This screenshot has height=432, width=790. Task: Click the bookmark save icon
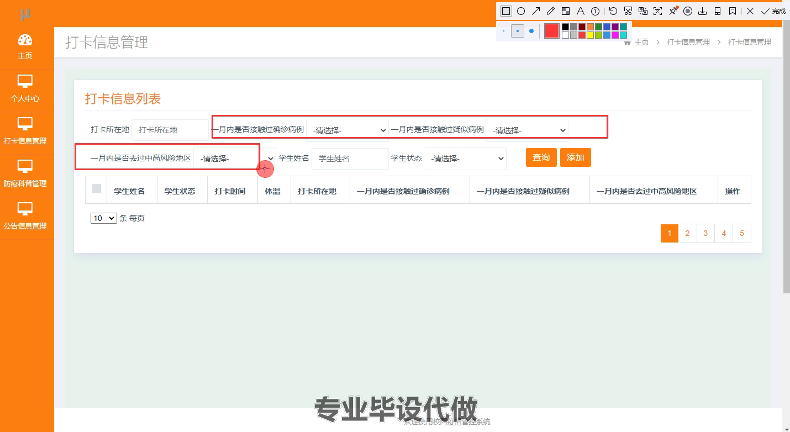pos(733,11)
